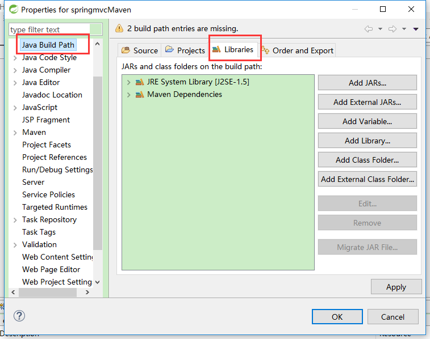430x339 pixels.
Task: Select Project Facets in sidebar
Action: [47, 145]
